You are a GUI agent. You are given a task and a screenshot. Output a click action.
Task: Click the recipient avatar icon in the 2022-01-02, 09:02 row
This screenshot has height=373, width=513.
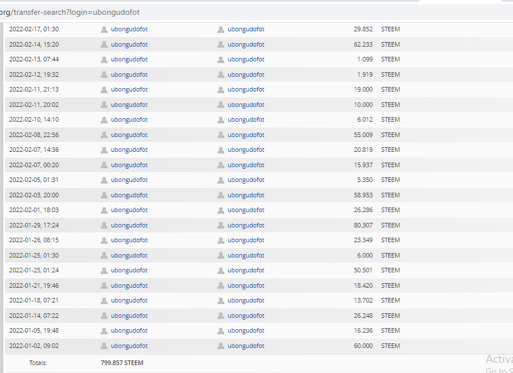pyautogui.click(x=221, y=346)
